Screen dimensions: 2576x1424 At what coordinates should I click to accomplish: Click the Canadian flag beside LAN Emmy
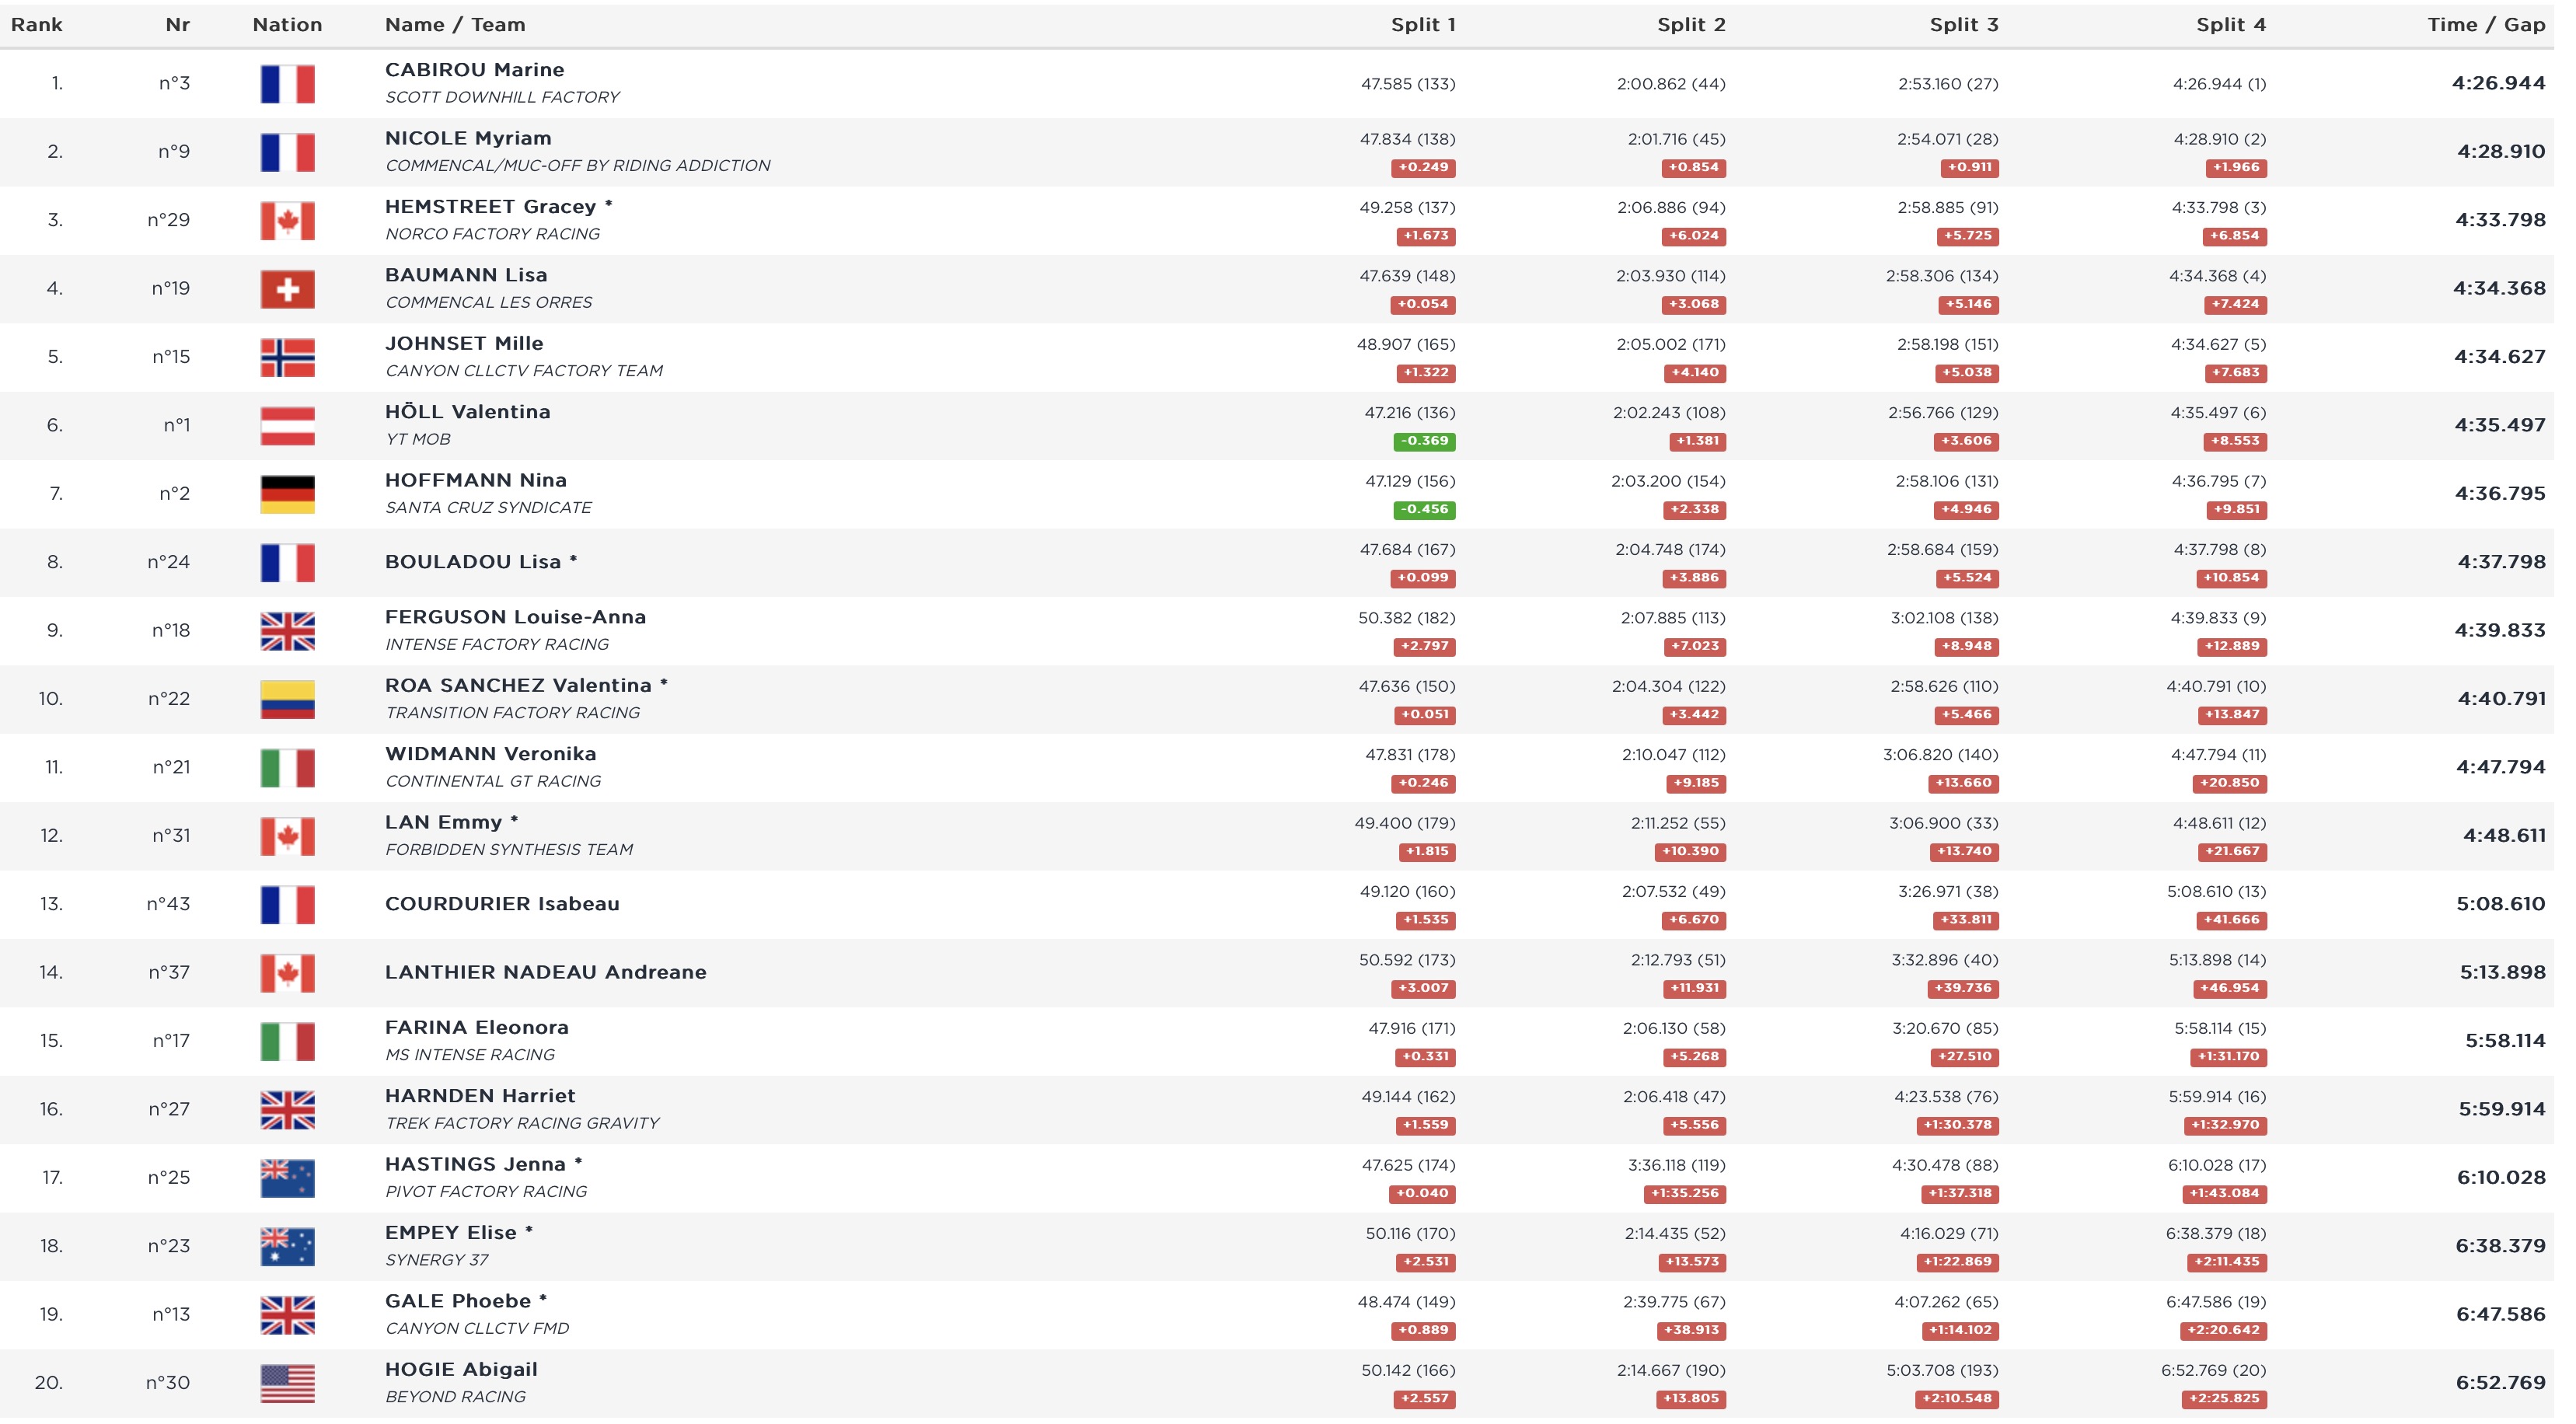click(290, 838)
